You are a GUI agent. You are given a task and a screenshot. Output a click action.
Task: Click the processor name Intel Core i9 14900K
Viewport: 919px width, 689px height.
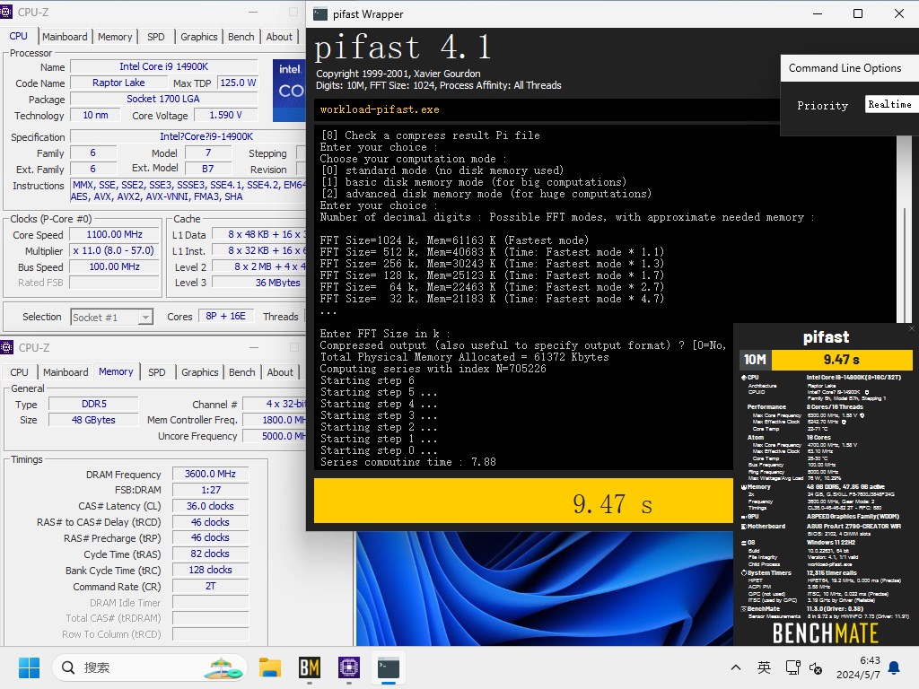(163, 66)
